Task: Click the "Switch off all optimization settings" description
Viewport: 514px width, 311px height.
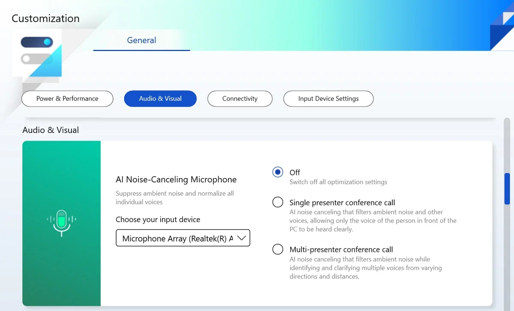Action: [x=338, y=182]
